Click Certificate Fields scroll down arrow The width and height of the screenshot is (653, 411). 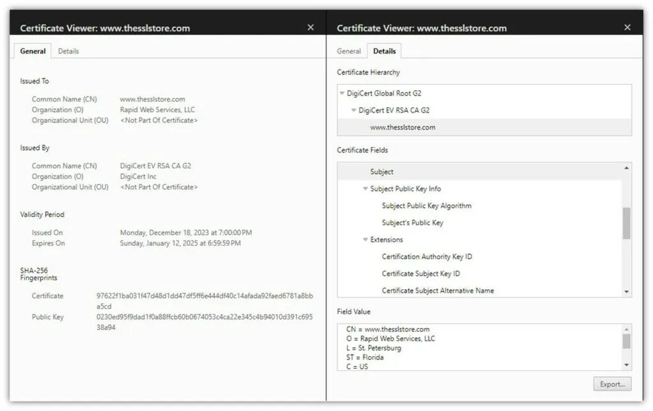pyautogui.click(x=626, y=292)
